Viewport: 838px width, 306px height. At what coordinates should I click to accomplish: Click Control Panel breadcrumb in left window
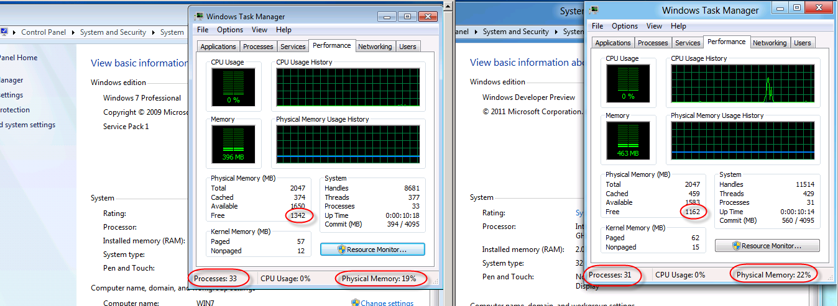click(x=44, y=32)
